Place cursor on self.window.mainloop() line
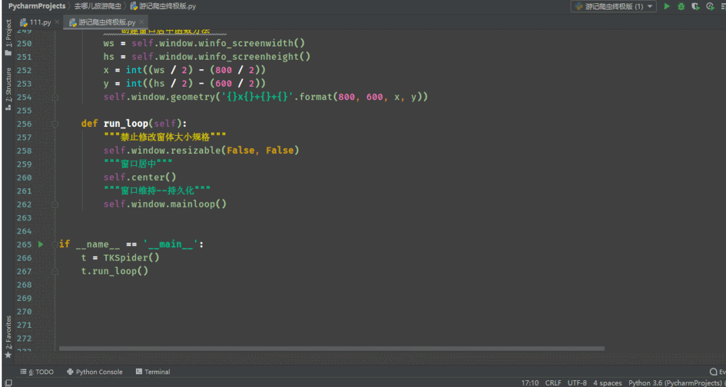The height and width of the screenshot is (387, 726). [165, 204]
